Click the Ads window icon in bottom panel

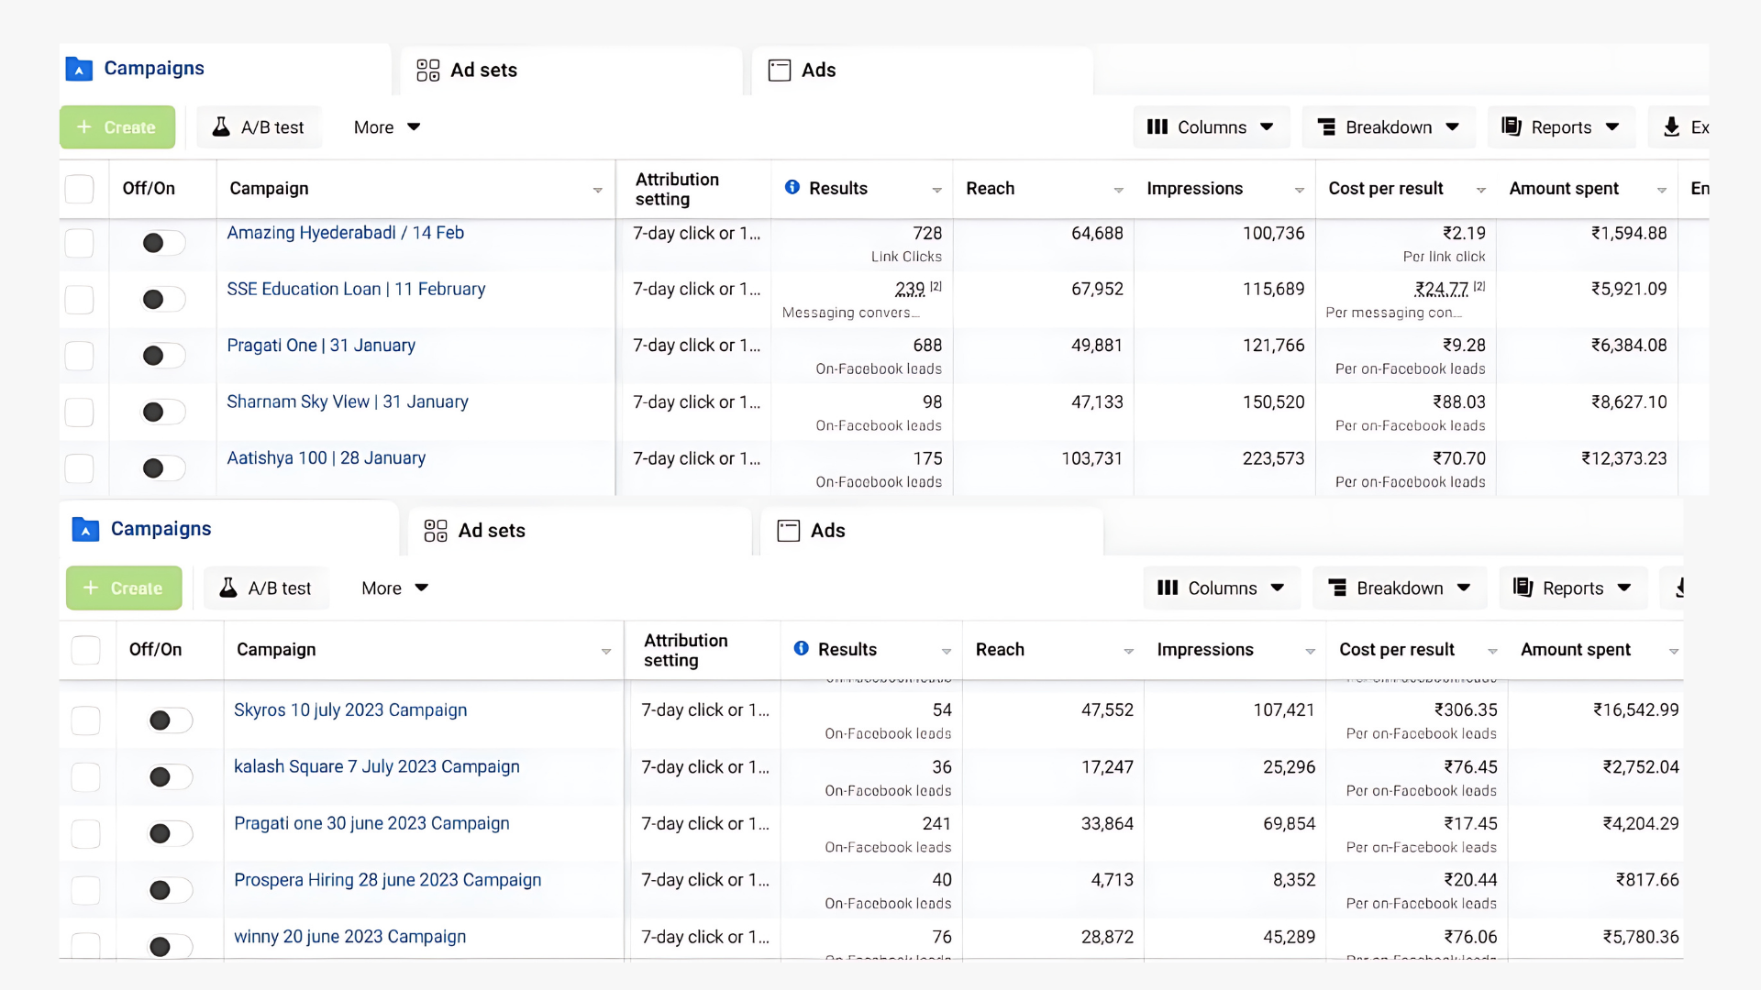tap(789, 531)
